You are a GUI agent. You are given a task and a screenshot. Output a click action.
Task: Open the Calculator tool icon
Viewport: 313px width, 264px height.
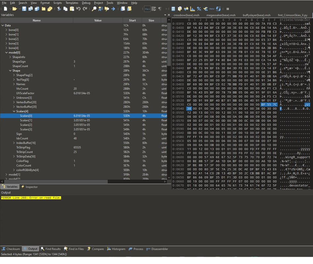point(173,9)
